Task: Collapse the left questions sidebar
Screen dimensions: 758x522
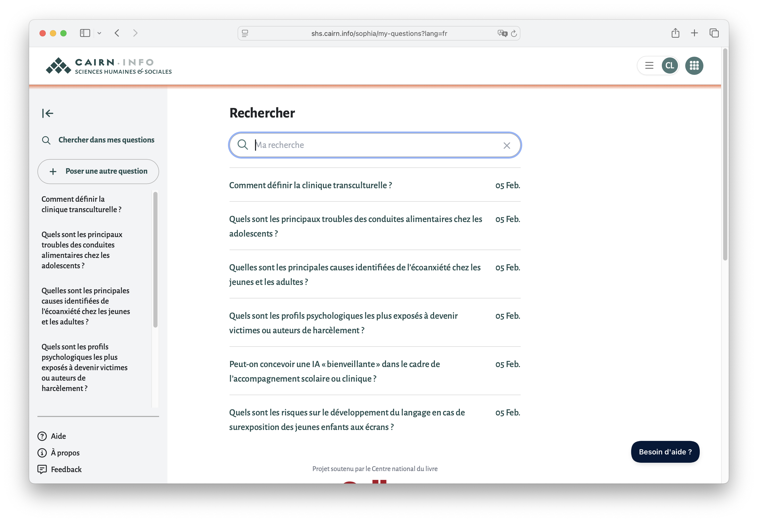Action: 47,113
